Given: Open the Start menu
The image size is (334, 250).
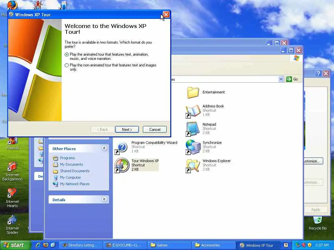Looking at the screenshot, I should click(x=15, y=245).
